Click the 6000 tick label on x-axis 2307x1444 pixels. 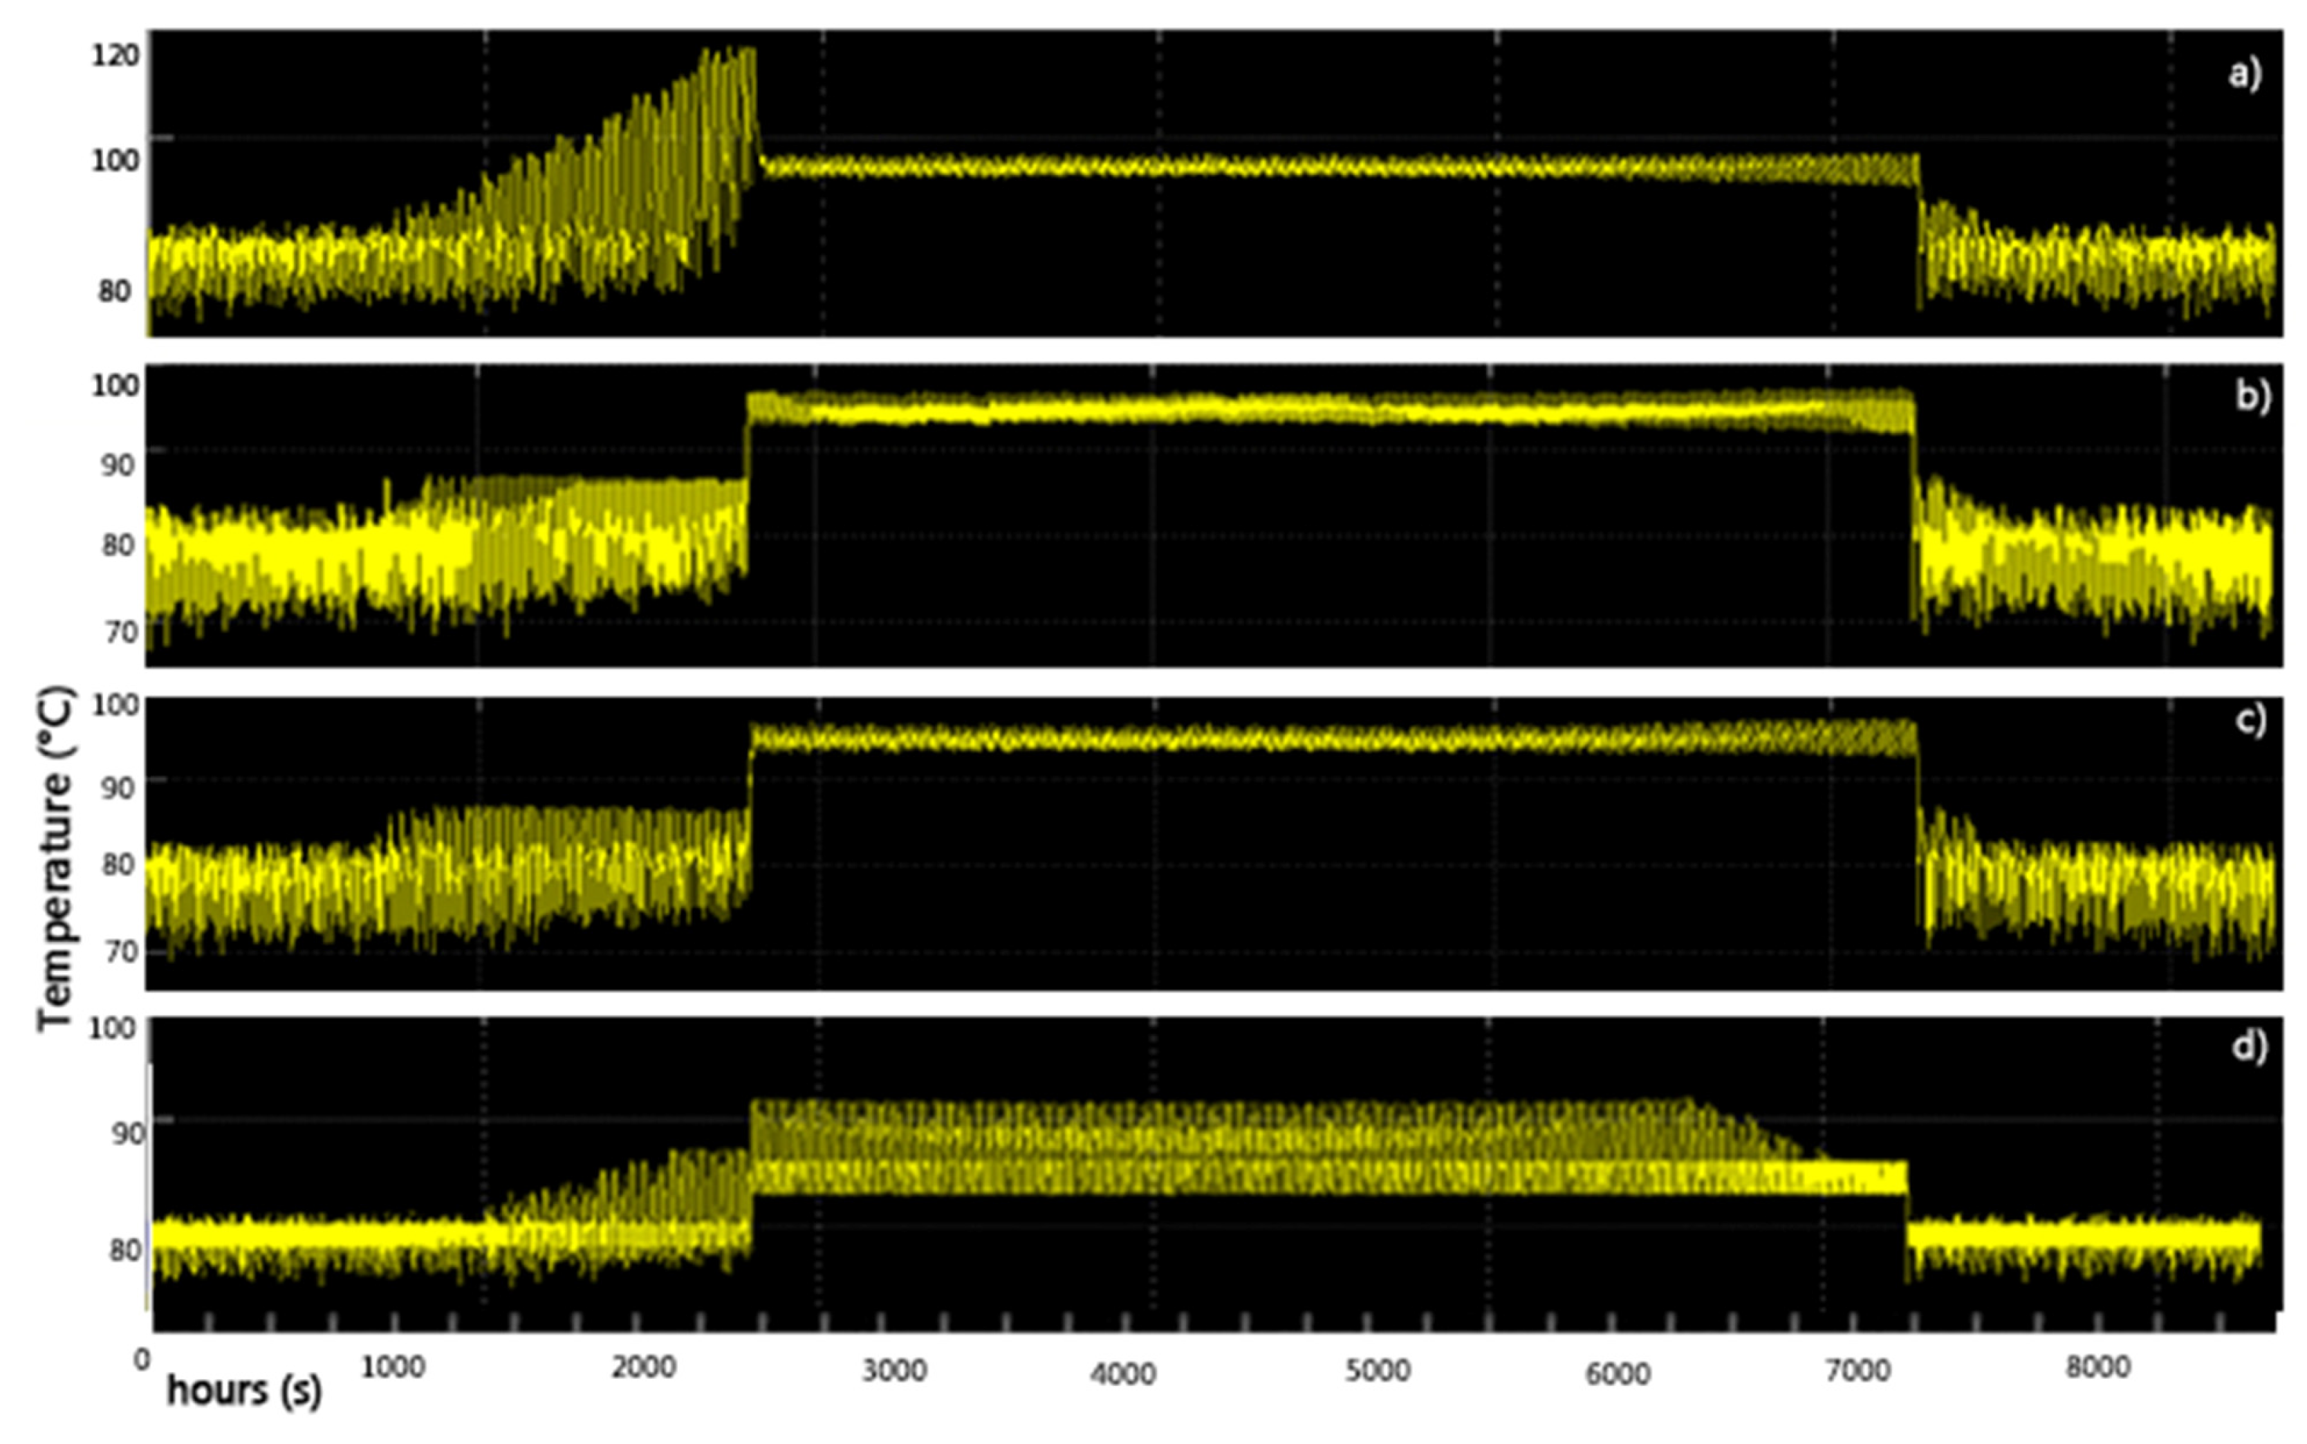tap(1618, 1374)
